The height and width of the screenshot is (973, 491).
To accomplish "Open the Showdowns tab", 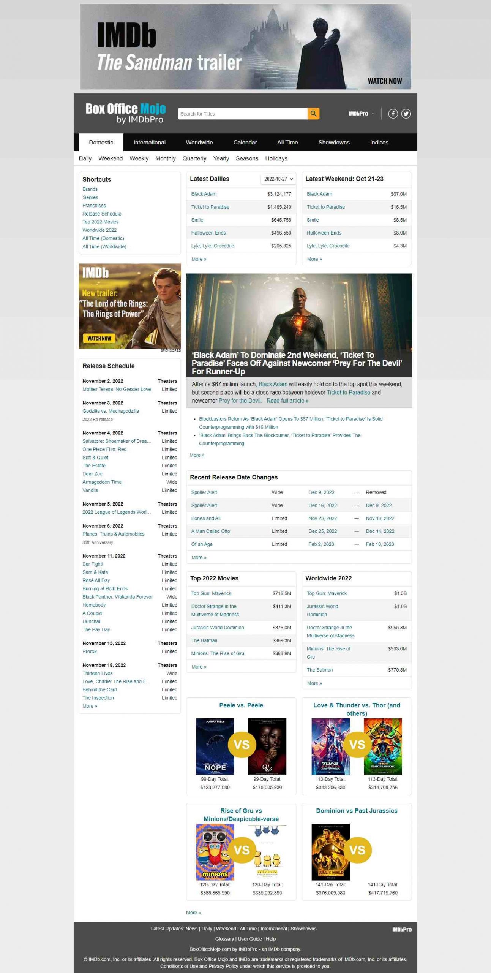I will point(334,143).
